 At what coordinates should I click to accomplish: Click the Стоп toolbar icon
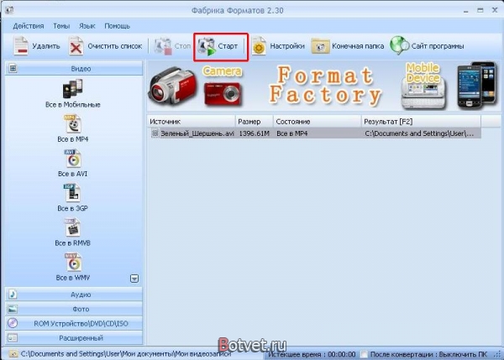163,46
